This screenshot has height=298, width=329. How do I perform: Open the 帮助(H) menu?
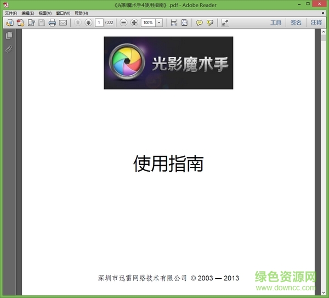pos(81,13)
